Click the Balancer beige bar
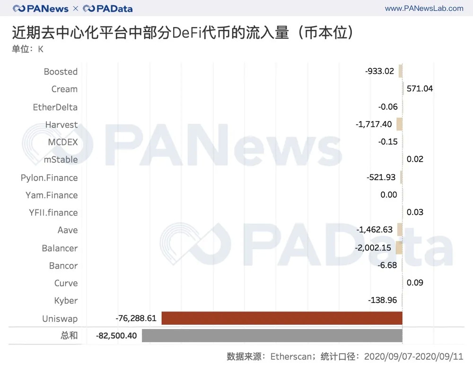This screenshot has height=372, width=473. pos(399,248)
